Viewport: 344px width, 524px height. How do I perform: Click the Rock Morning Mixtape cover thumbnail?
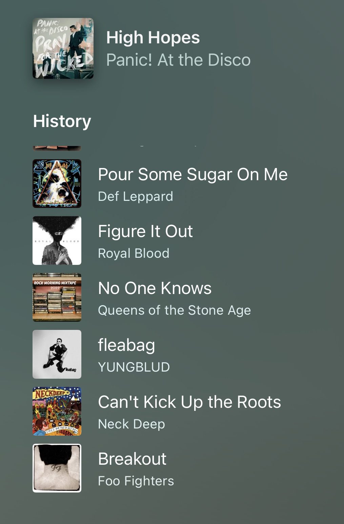(x=57, y=297)
